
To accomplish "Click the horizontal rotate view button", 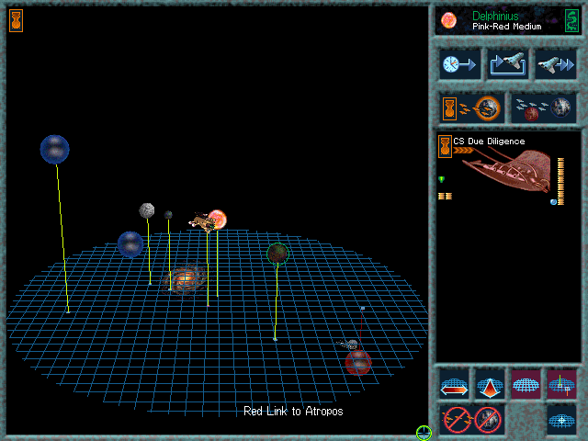I will coord(454,384).
